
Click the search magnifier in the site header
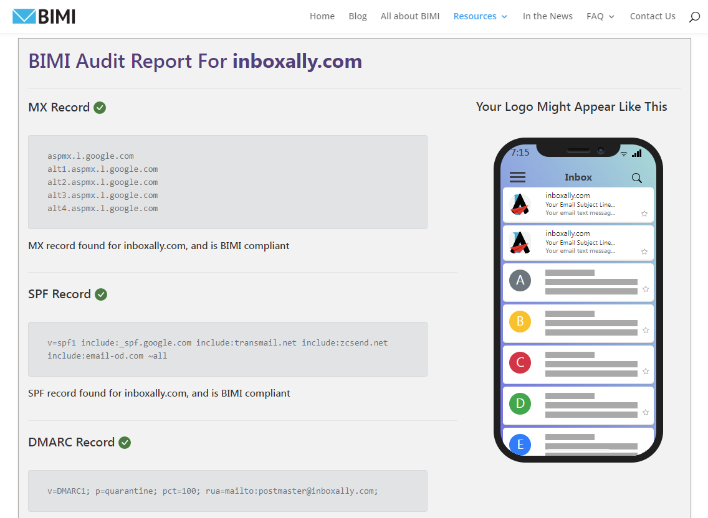pyautogui.click(x=694, y=16)
